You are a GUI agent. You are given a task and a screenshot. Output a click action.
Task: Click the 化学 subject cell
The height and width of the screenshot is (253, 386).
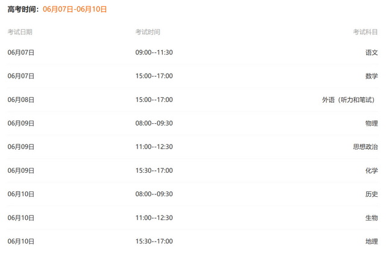click(372, 170)
